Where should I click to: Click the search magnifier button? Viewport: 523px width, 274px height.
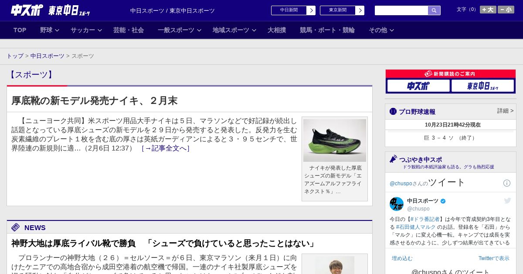(x=434, y=10)
